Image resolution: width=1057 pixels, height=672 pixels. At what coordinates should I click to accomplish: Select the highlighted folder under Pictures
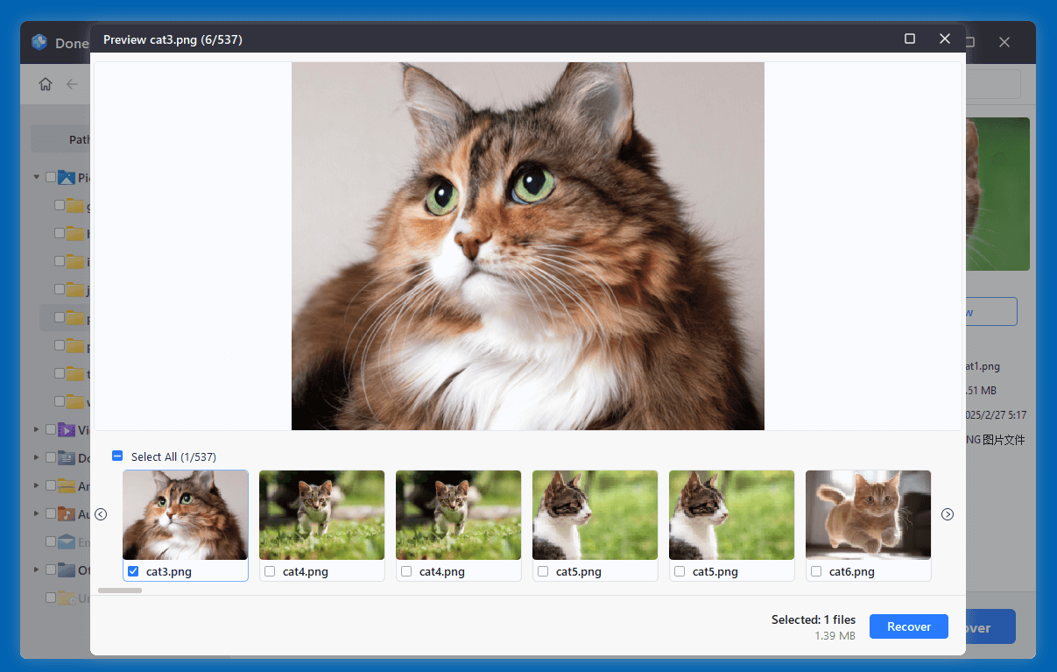click(74, 317)
